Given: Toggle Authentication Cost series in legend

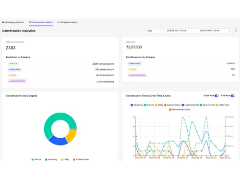Looking at the screenshot, I should pos(180,109).
